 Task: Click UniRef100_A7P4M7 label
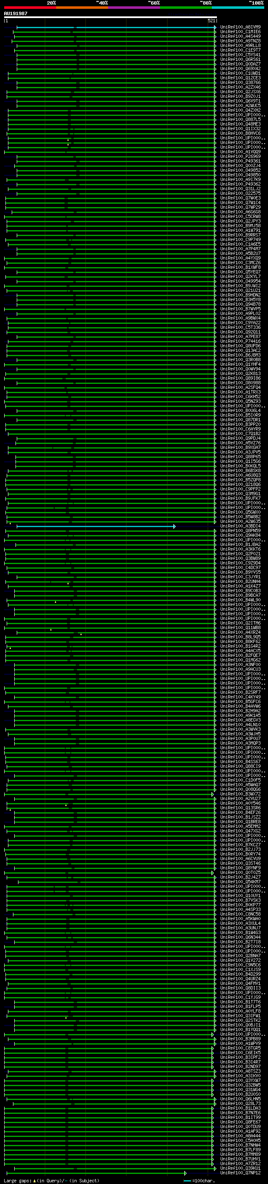pyautogui.click(x=240, y=249)
